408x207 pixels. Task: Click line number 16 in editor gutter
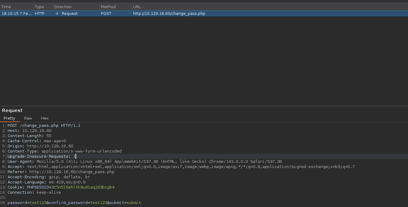point(3,202)
